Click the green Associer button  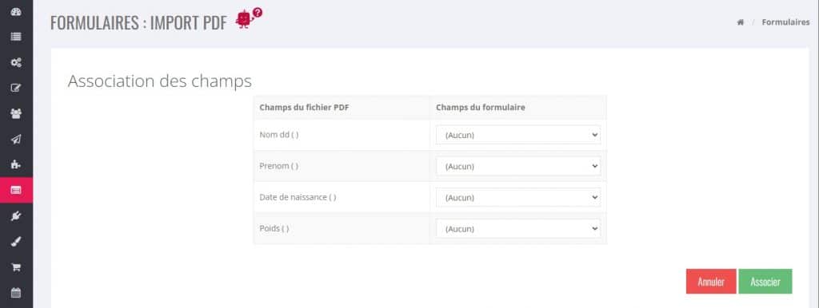[765, 282]
